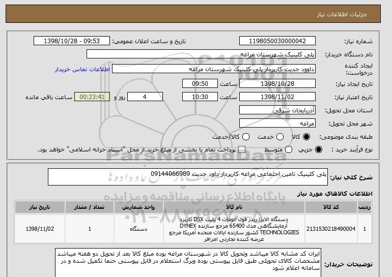392x277 pixels.
Task: Click the دستگاه unit cell
Action: pyautogui.click(x=138, y=229)
